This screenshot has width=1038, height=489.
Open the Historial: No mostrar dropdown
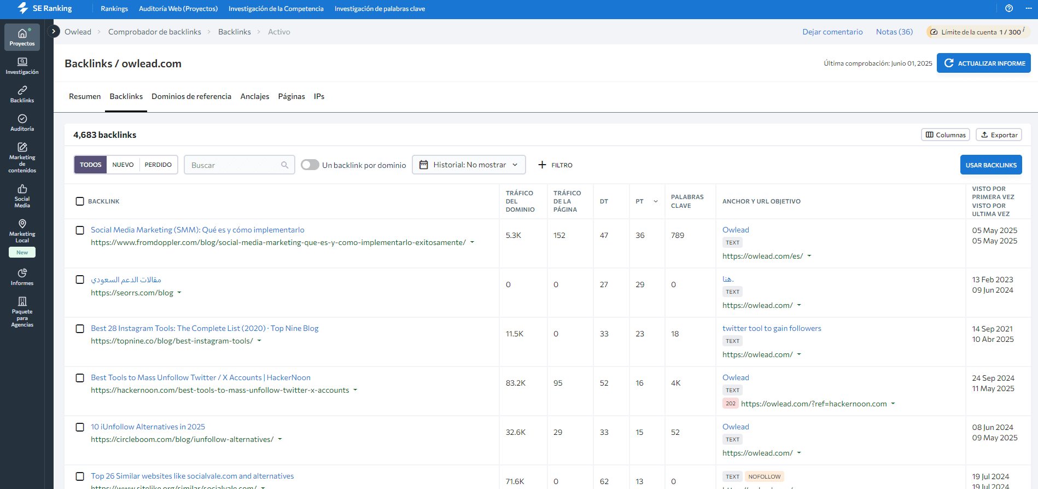click(469, 165)
